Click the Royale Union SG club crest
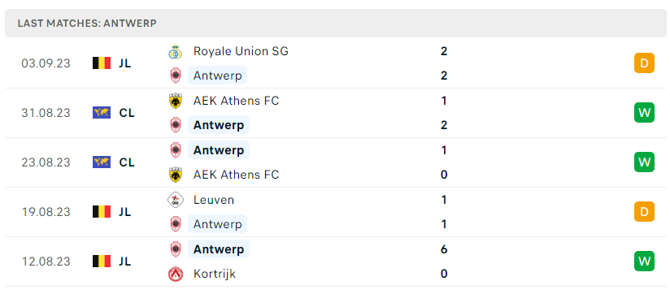670x294 pixels. [175, 52]
